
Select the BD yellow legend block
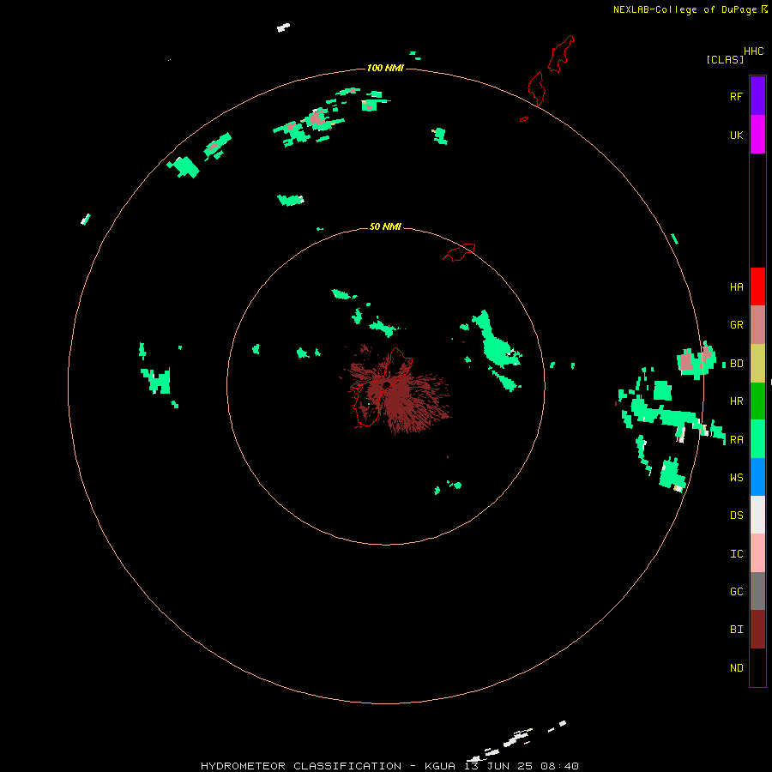click(x=757, y=364)
